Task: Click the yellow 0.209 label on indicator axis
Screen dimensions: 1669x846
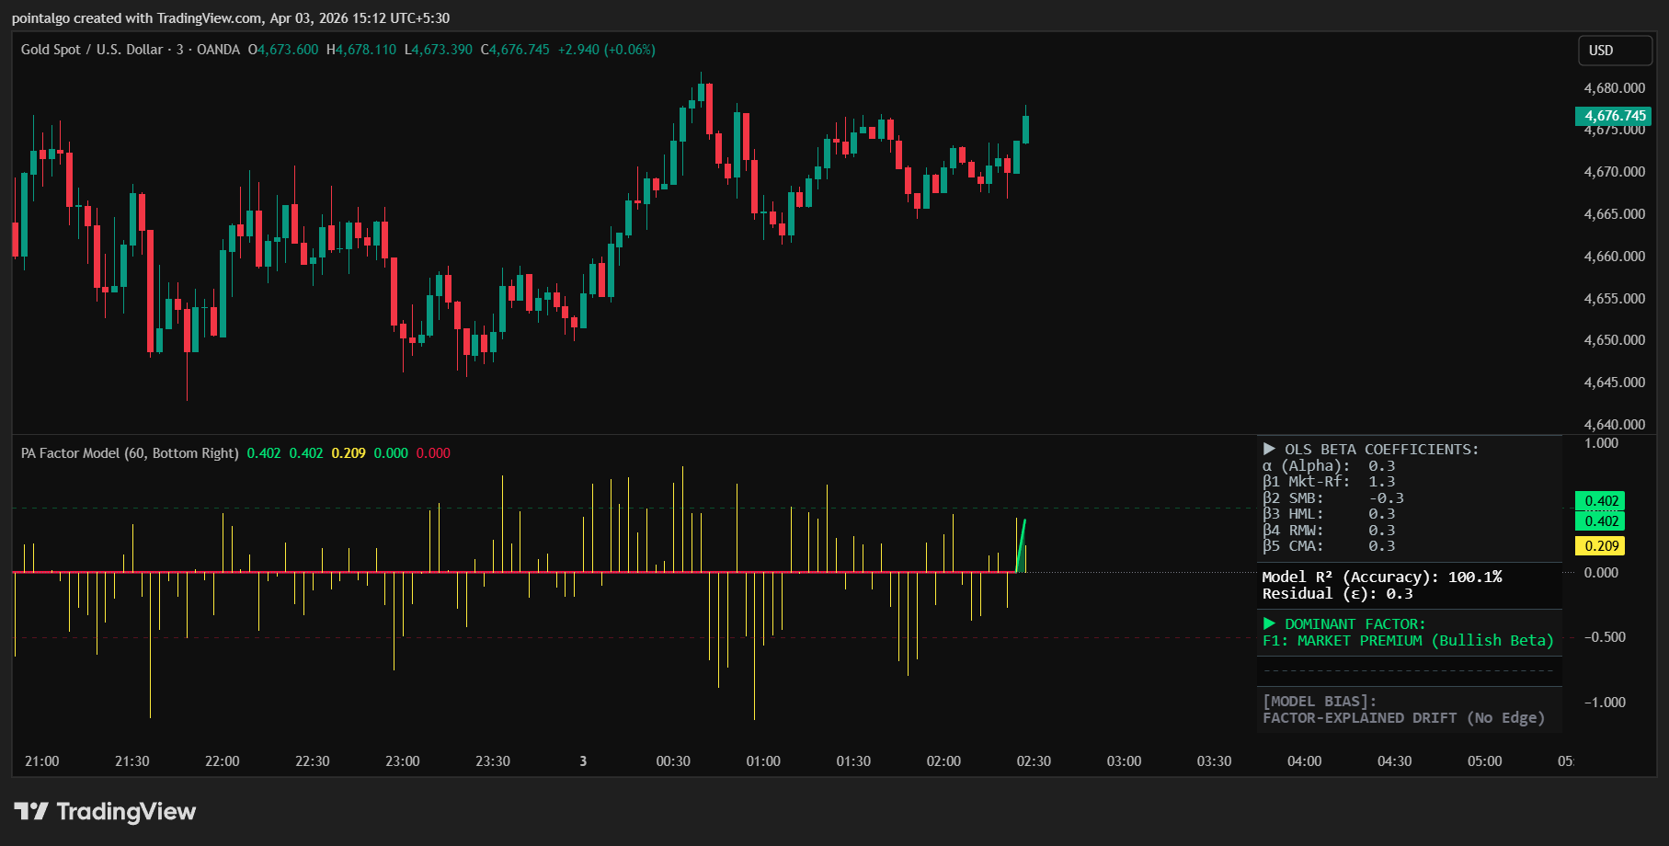Action: (1601, 546)
